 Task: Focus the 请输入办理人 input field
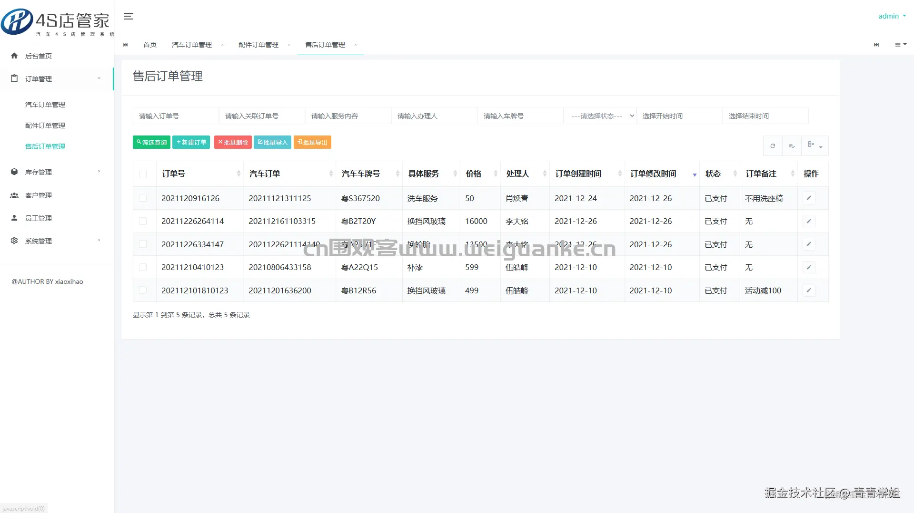coord(434,116)
